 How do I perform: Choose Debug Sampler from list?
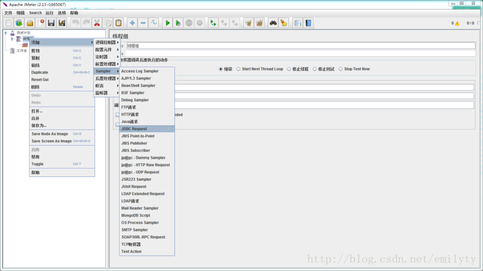coord(147,100)
